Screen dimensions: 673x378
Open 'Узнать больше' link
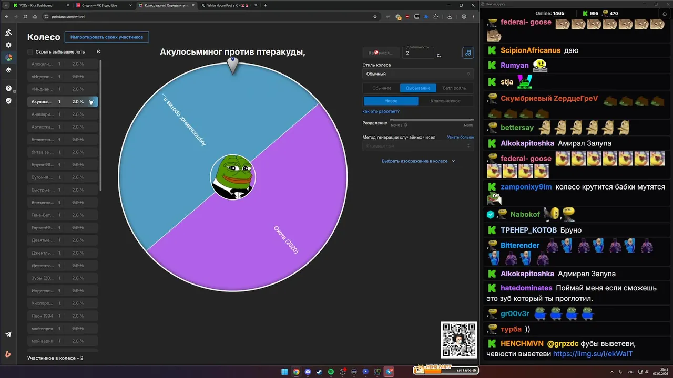pos(461,137)
